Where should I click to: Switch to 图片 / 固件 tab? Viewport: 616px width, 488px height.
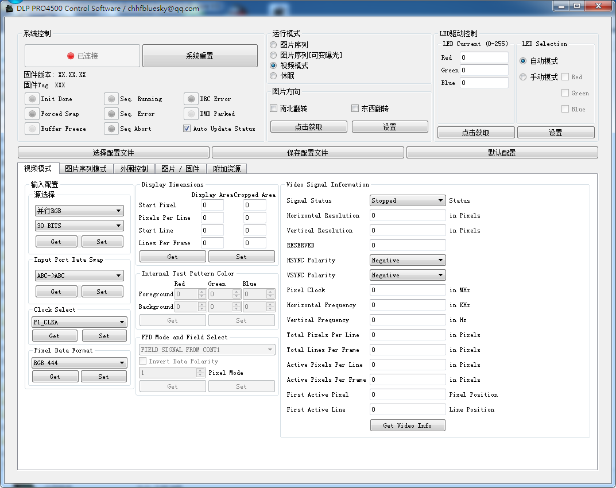(x=181, y=169)
